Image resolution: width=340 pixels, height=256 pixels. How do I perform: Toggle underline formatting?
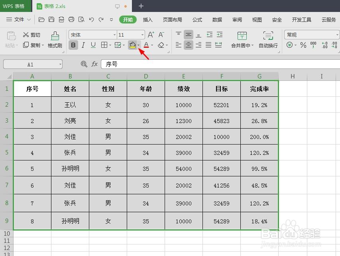92,45
